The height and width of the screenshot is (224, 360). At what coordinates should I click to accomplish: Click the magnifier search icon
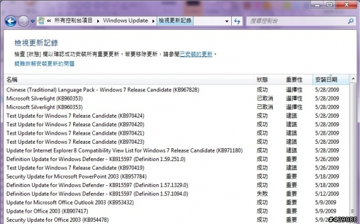click(350, 21)
